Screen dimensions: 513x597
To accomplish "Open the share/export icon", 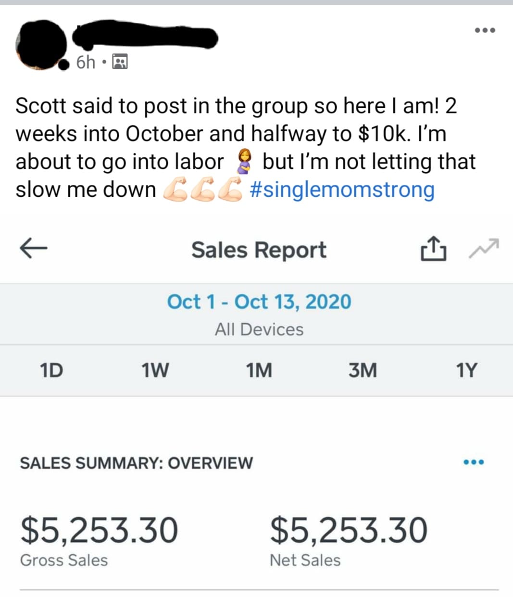I will click(x=433, y=248).
